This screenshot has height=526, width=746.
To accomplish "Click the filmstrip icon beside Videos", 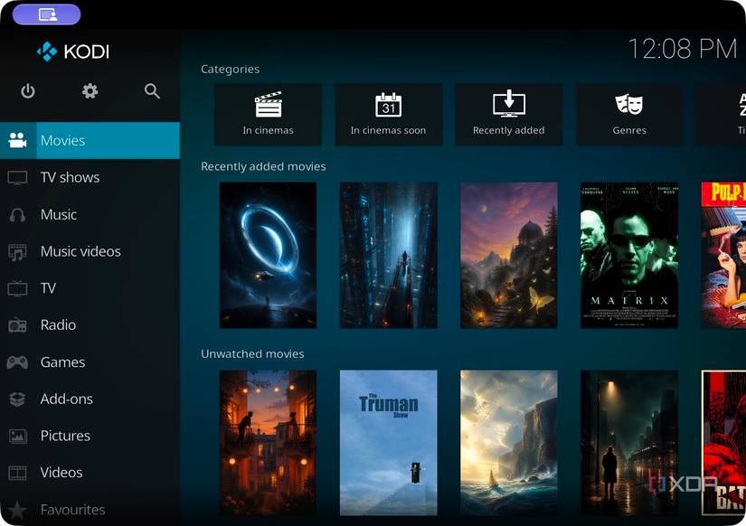I will [17, 473].
